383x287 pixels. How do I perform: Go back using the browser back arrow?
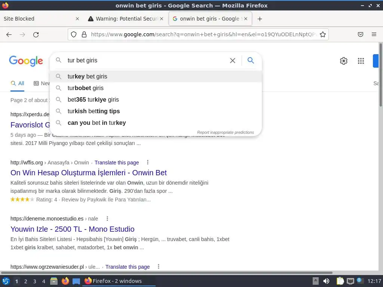click(9, 35)
